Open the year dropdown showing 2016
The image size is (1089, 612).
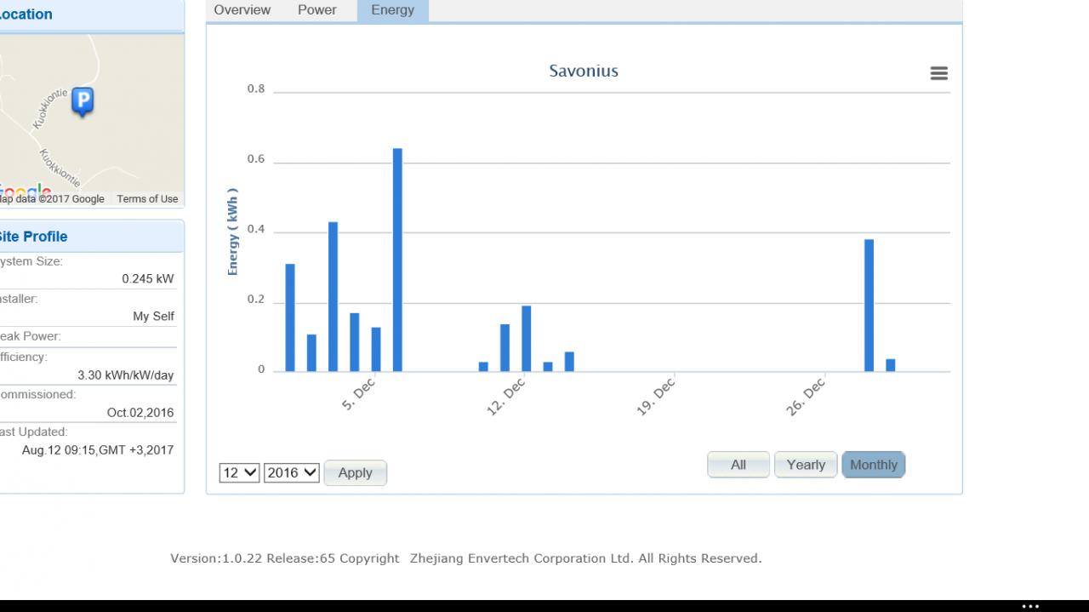(291, 472)
